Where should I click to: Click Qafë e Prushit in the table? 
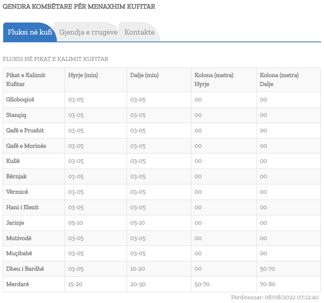[x=25, y=130]
